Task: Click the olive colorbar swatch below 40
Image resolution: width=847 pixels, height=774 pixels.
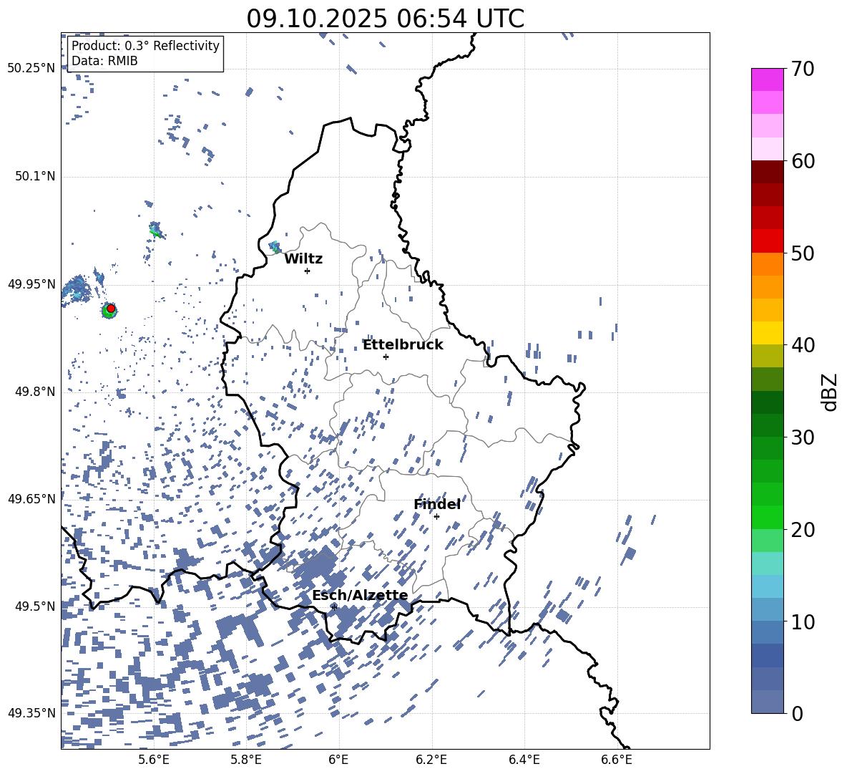Action: click(767, 356)
